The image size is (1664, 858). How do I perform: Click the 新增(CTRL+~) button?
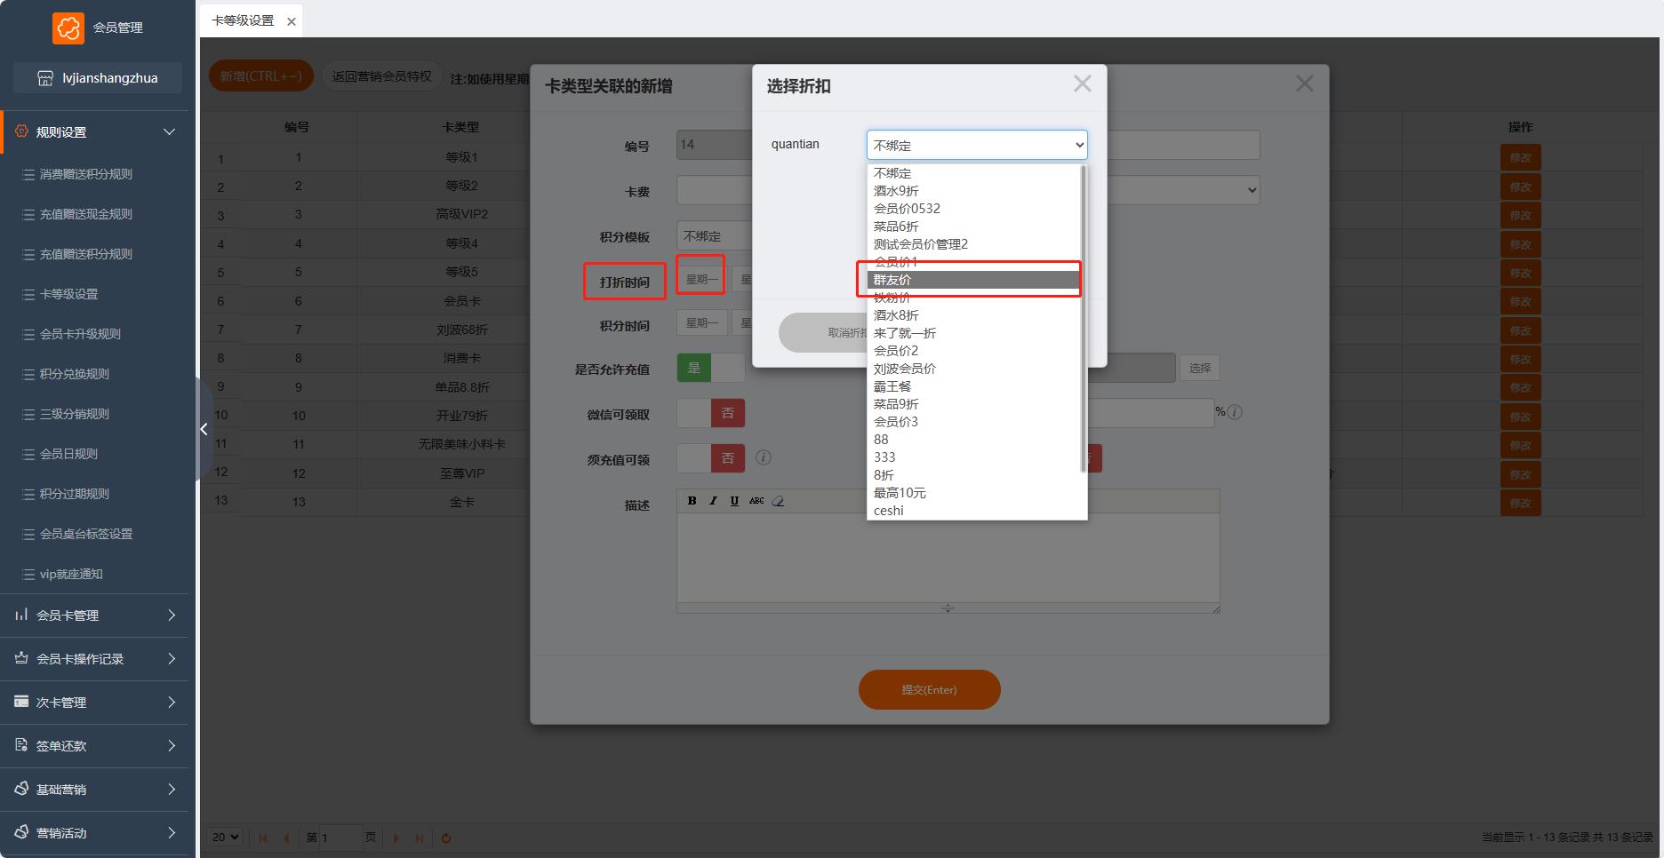tap(261, 76)
